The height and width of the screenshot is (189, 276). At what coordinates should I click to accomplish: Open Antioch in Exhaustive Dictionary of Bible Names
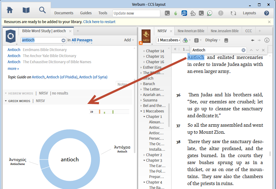pyautogui.click(x=14, y=62)
